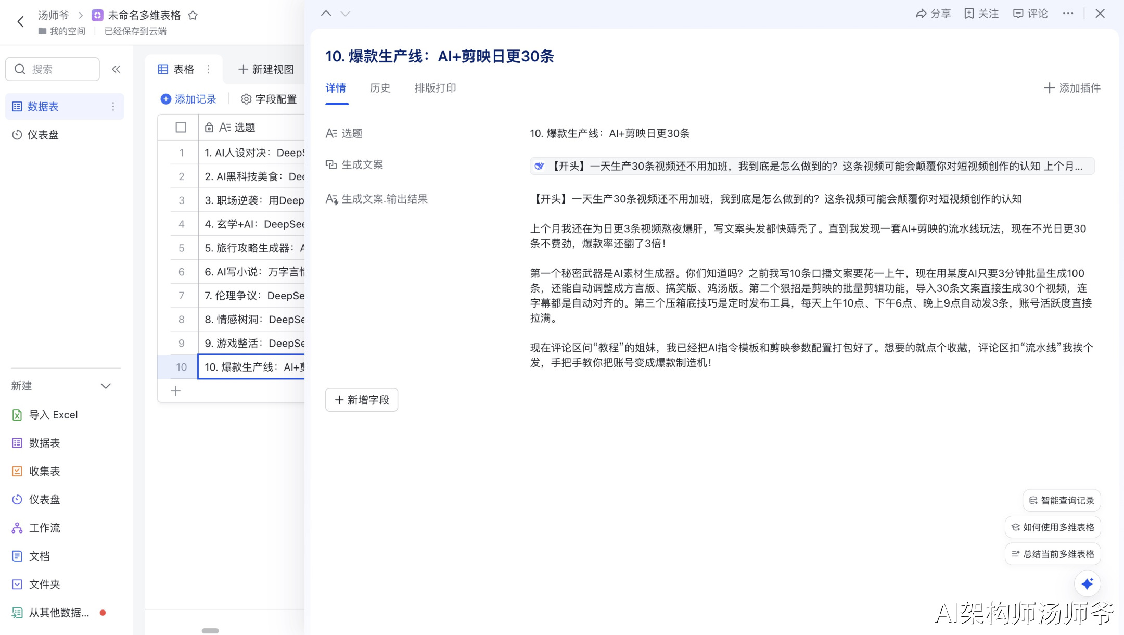Open the 数据表 more options menu
Viewport: 1124px width, 635px height.
(x=113, y=107)
